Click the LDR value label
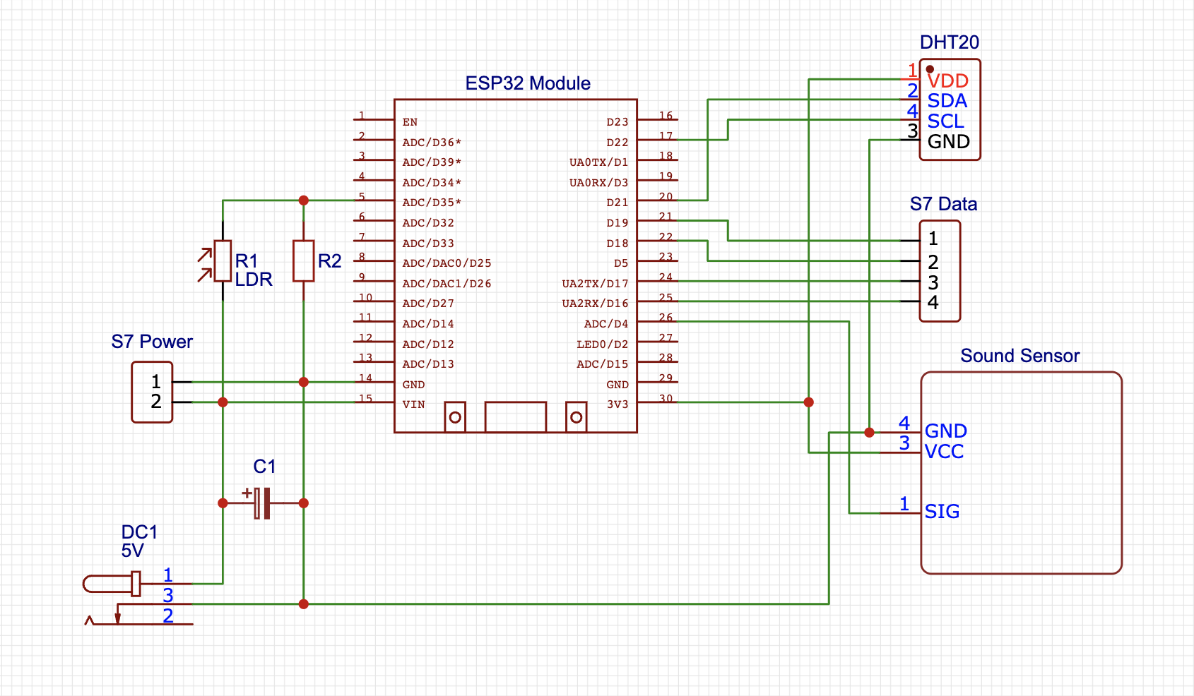 pyautogui.click(x=254, y=280)
